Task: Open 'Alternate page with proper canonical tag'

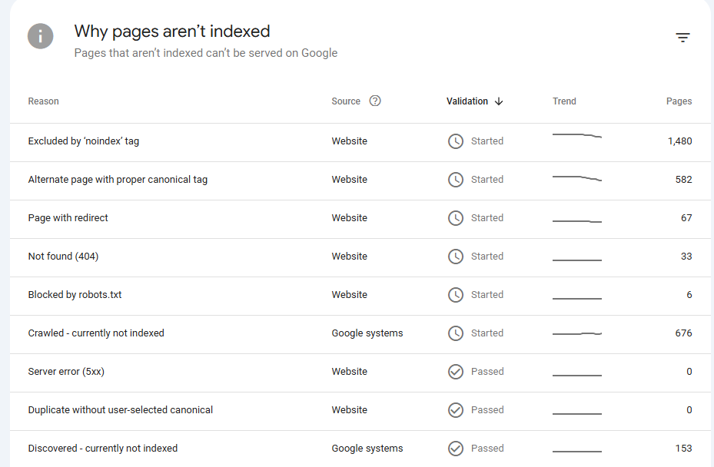Action: coord(118,180)
